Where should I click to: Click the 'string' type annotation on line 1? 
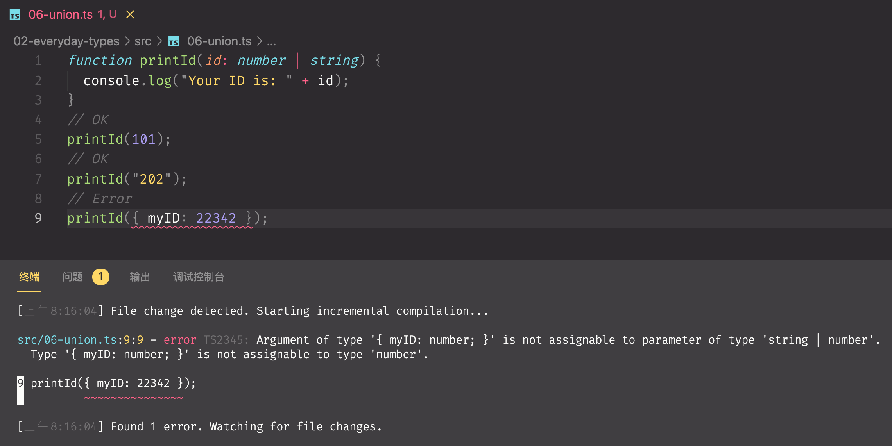click(x=334, y=61)
